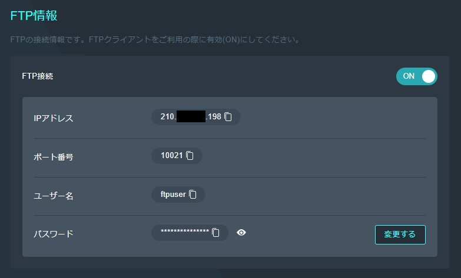This screenshot has height=278, width=461.
Task: Select the IPアドレス label
Action: (x=54, y=118)
